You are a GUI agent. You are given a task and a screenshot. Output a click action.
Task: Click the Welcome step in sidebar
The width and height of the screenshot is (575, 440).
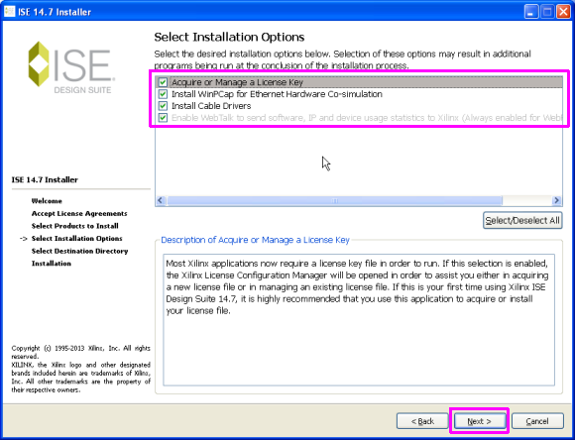coord(47,201)
